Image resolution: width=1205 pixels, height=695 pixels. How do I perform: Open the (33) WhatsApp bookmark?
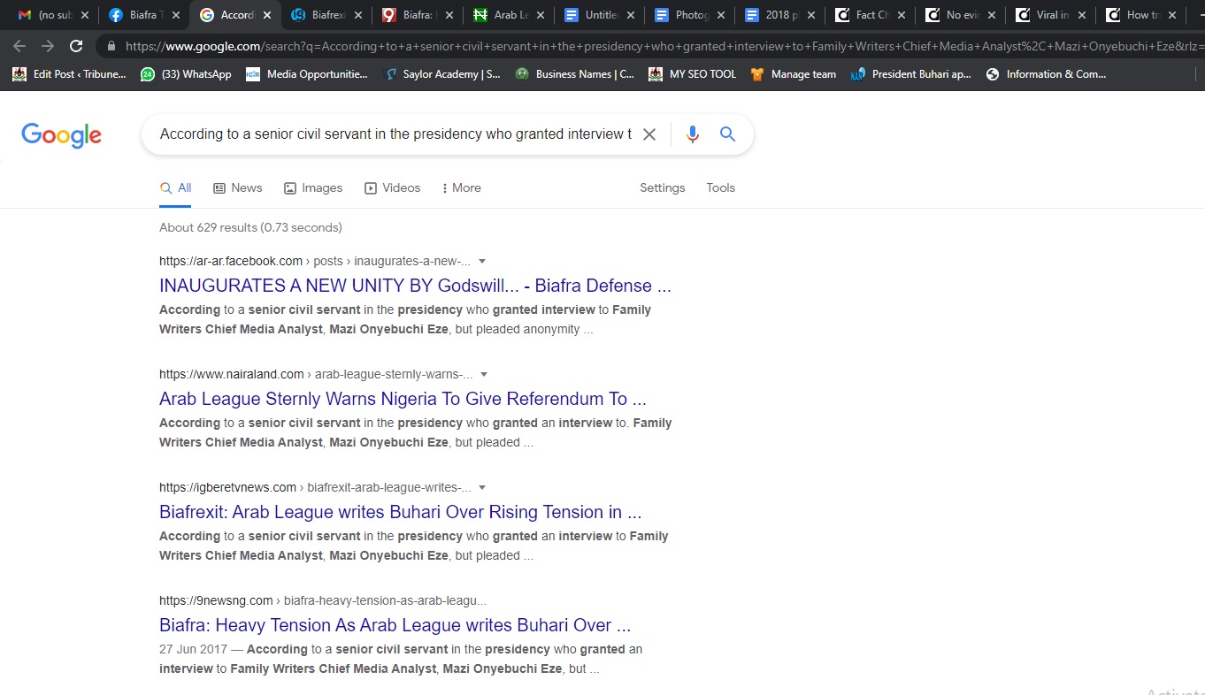tap(186, 74)
